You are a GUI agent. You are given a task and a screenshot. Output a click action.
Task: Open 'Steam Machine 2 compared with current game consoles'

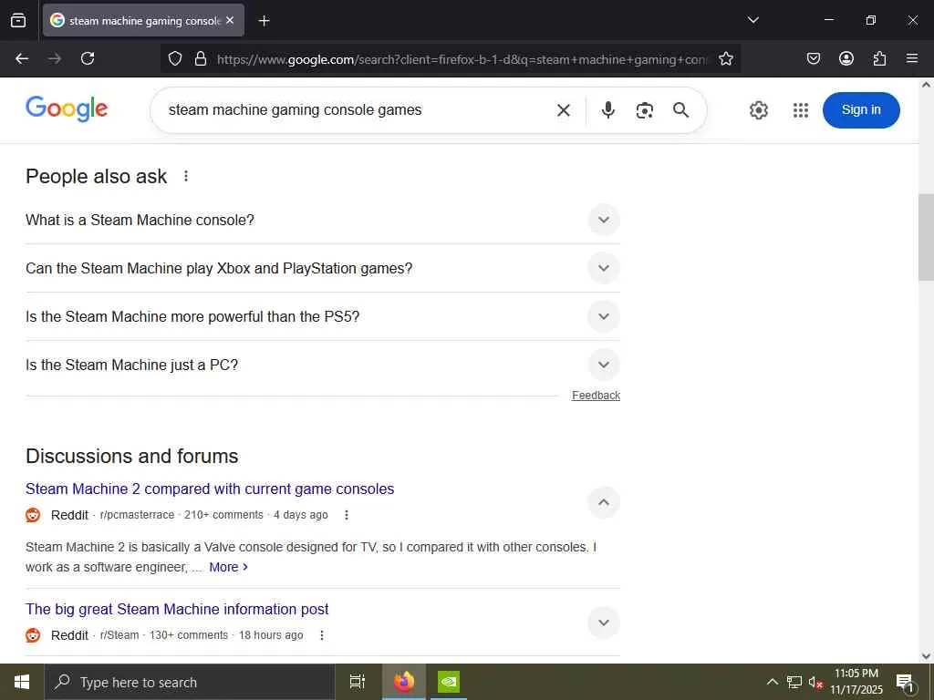click(210, 489)
